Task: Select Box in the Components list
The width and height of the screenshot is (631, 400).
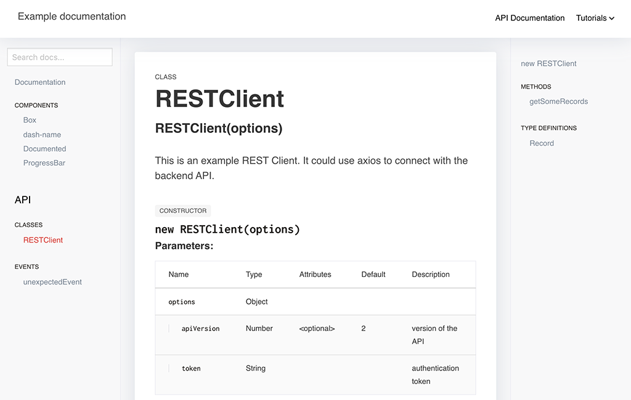Action: tap(30, 120)
